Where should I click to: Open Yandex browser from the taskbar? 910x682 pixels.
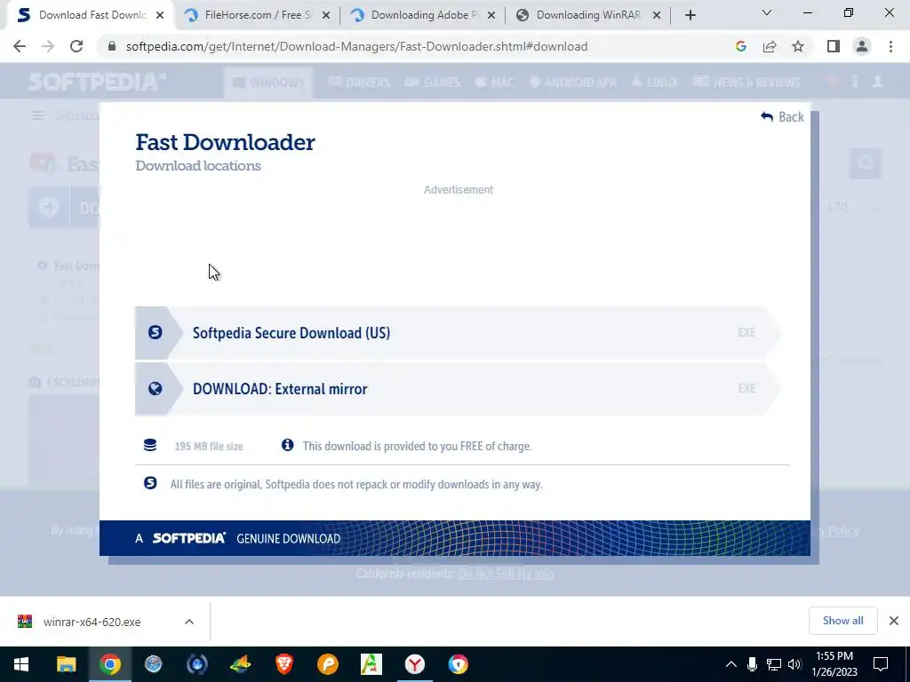tap(414, 664)
